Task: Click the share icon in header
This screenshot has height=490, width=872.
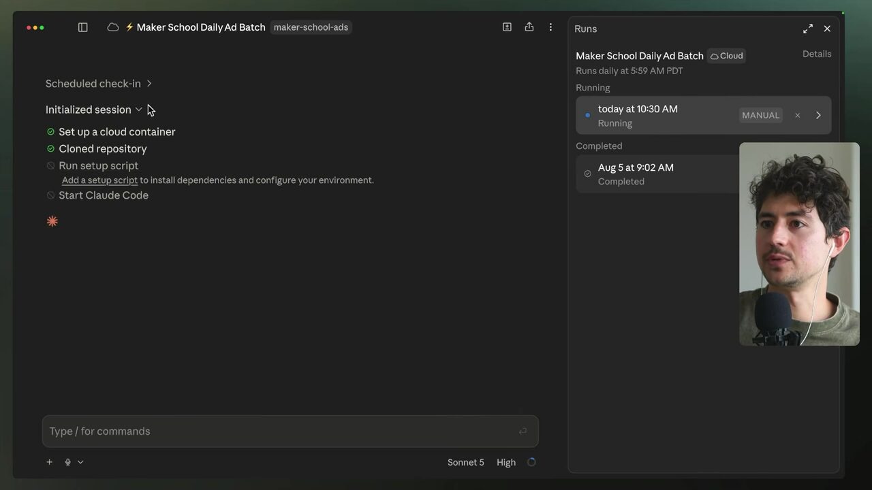Action: tap(529, 27)
